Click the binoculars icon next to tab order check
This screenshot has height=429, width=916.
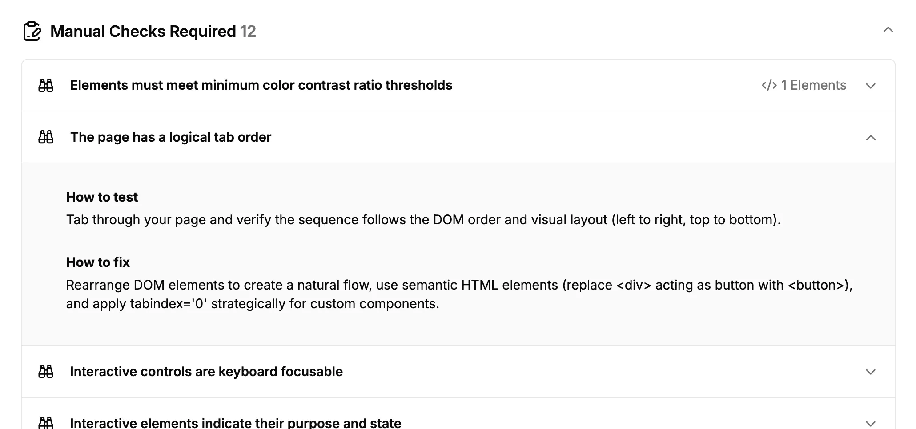[x=46, y=137]
